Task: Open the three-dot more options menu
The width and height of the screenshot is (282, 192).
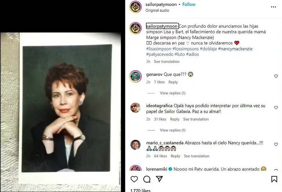Action: click(273, 7)
